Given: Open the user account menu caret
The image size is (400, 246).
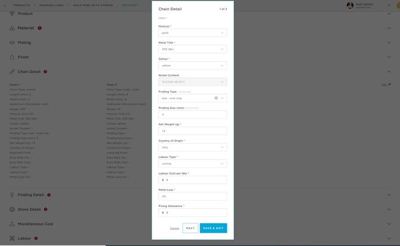Looking at the screenshot, I should [x=389, y=5].
